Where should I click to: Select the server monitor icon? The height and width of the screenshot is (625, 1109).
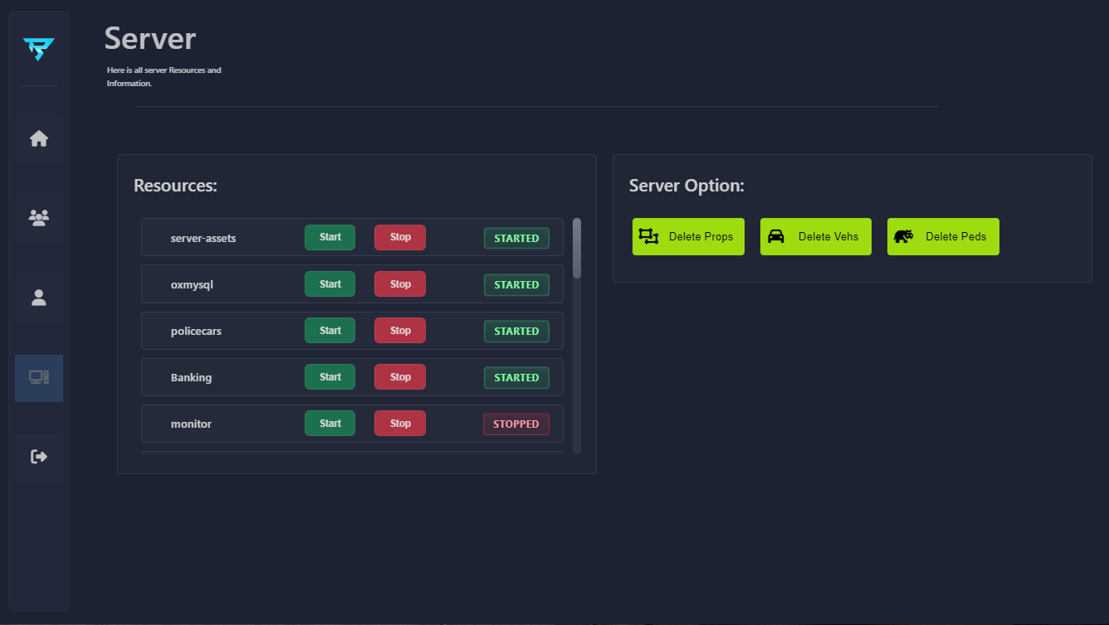[39, 377]
